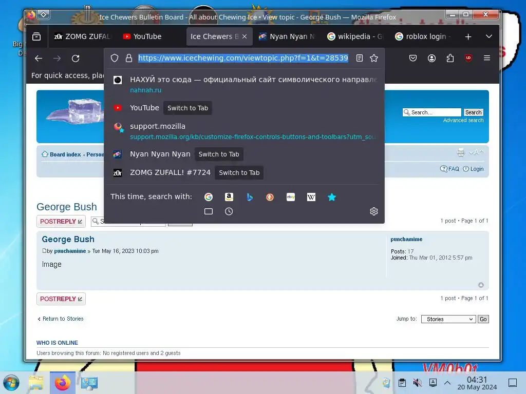
Task: Select support.mozilla suggestion
Action: (244, 131)
